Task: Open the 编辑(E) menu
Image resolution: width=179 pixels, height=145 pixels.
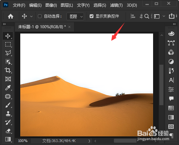Action: click(35, 5)
